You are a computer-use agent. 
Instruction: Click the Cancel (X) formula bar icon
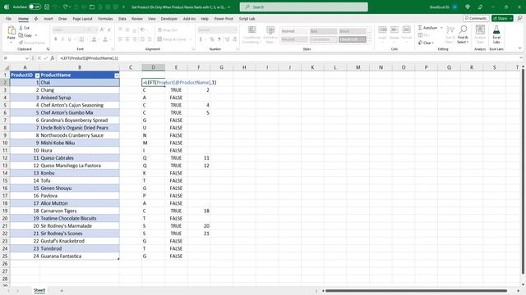point(39,58)
